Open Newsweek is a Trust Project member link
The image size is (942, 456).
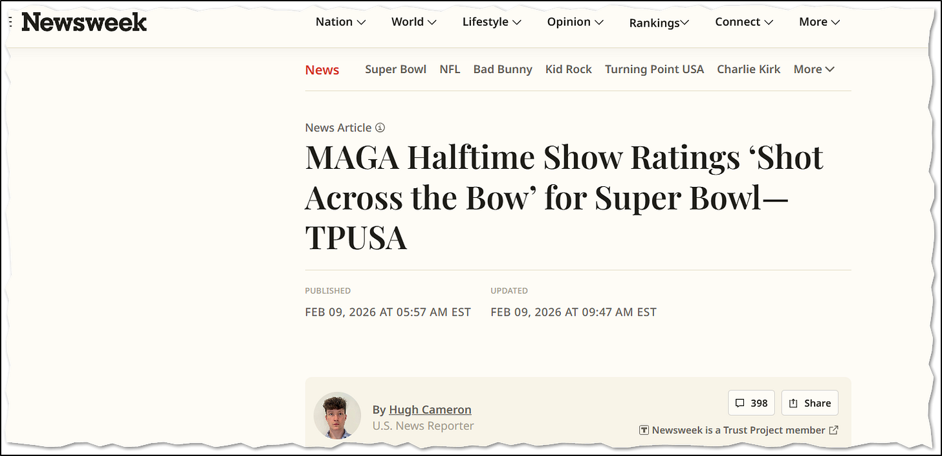739,430
